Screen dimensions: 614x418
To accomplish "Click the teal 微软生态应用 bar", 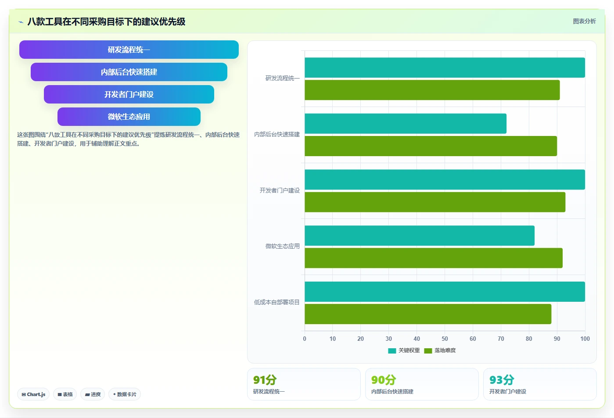I will [420, 236].
